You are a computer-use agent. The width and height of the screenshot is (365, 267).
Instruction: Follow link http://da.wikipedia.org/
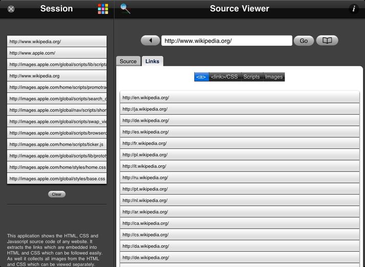click(240, 246)
